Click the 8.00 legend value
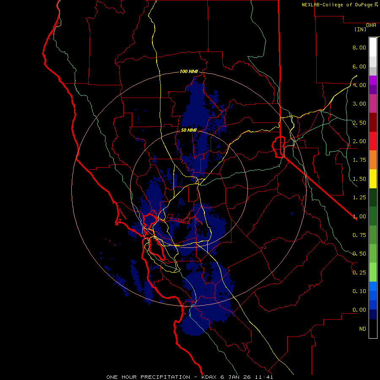The height and width of the screenshot is (380, 380). [x=359, y=47]
